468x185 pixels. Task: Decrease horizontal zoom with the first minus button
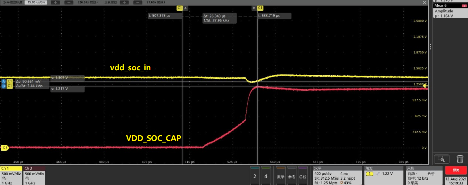[x=69, y=2]
